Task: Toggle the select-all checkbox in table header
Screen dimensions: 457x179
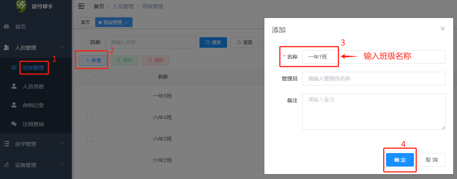Action: (90, 77)
